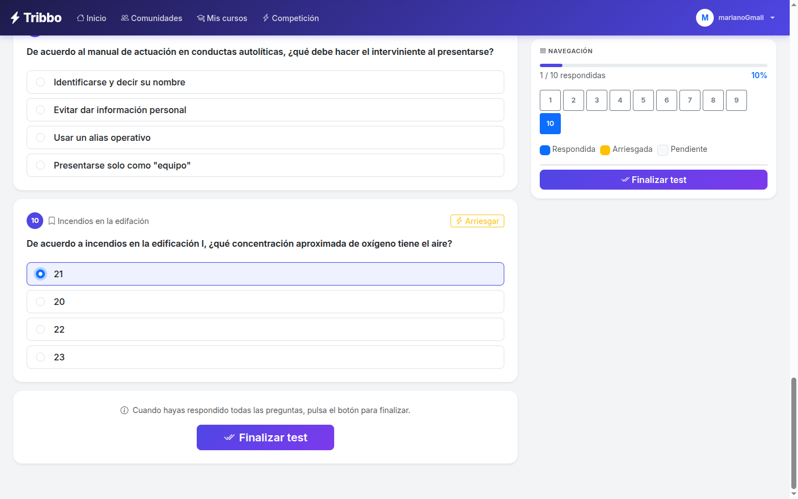This screenshot has height=499, width=798.
Task: Click the '10%' progress percentage text
Action: (759, 75)
